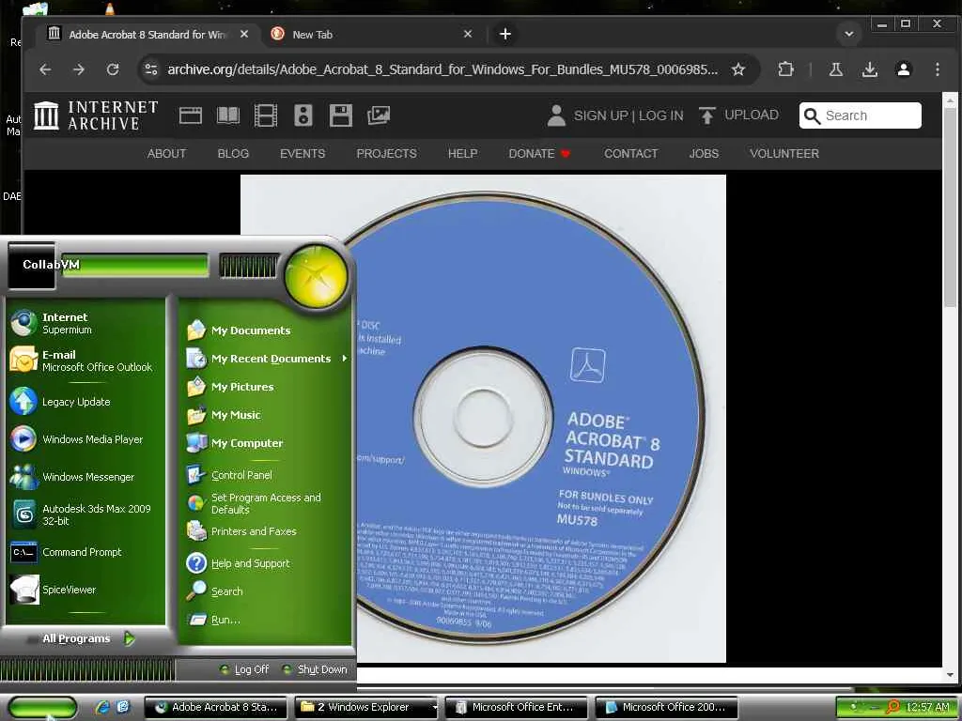
Task: Click site information icon in address bar
Action: coord(151,69)
